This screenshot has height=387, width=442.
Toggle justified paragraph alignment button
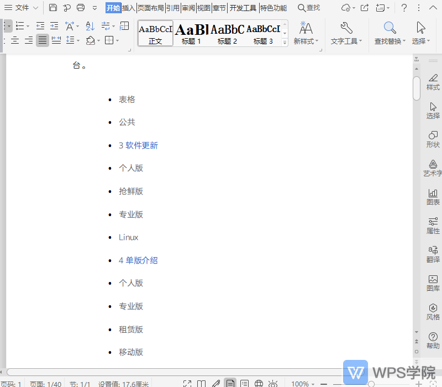tap(43, 40)
